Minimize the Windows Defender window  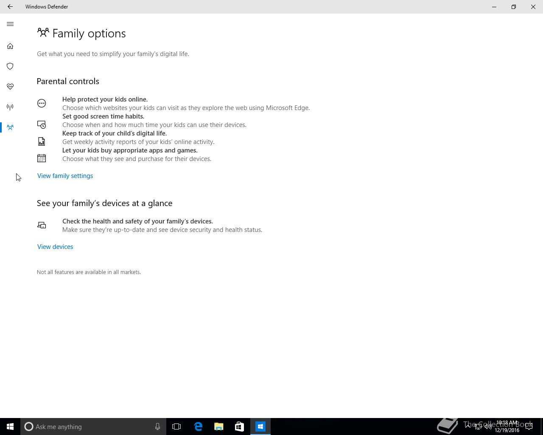click(x=494, y=7)
